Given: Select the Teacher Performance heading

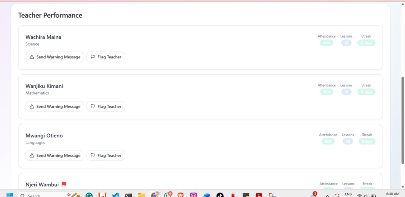Looking at the screenshot, I should tap(50, 15).
